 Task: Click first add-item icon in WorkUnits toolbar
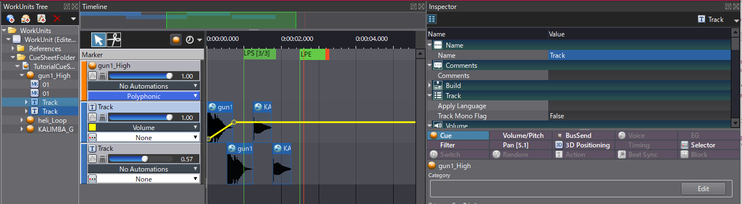[x=11, y=18]
